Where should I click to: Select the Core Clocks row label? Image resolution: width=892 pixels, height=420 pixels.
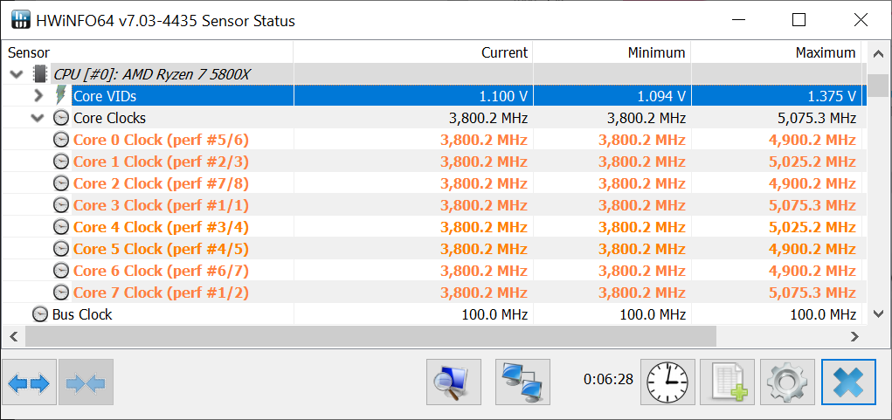pos(110,118)
